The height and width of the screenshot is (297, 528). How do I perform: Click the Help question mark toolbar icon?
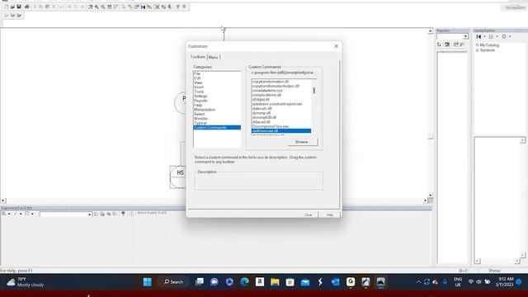178,7
